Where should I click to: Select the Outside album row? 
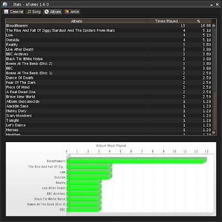point(109,40)
